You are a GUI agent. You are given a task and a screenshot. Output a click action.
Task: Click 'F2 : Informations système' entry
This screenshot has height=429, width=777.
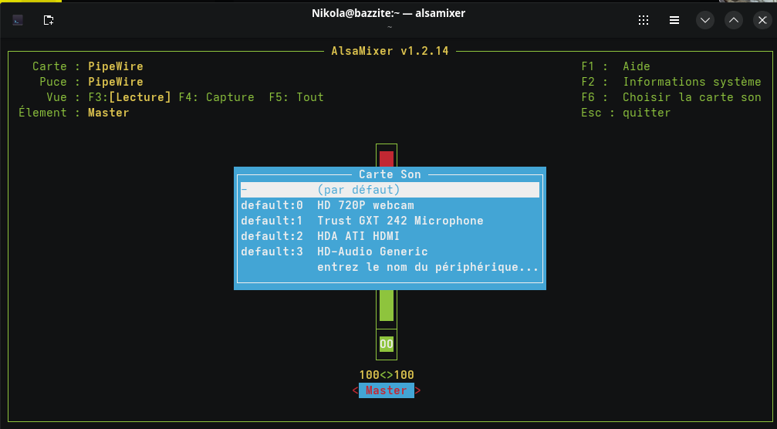[671, 82]
